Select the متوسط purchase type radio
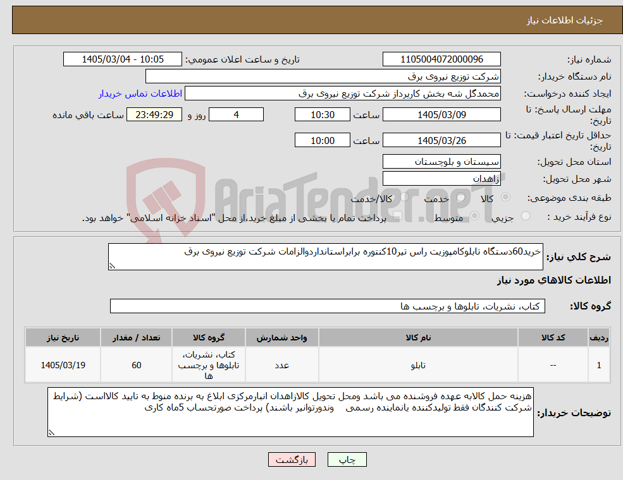Viewport: 623px width, 480px height. click(x=475, y=216)
